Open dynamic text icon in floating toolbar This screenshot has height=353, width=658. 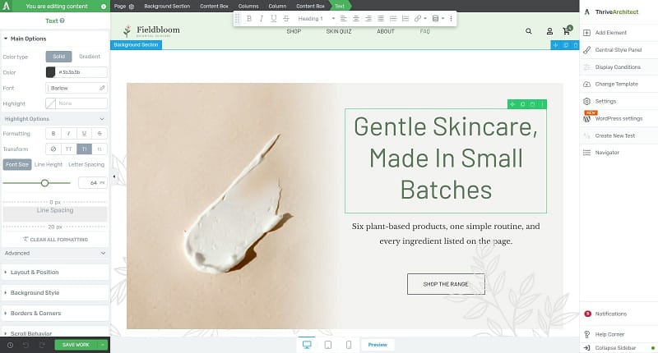(x=436, y=18)
